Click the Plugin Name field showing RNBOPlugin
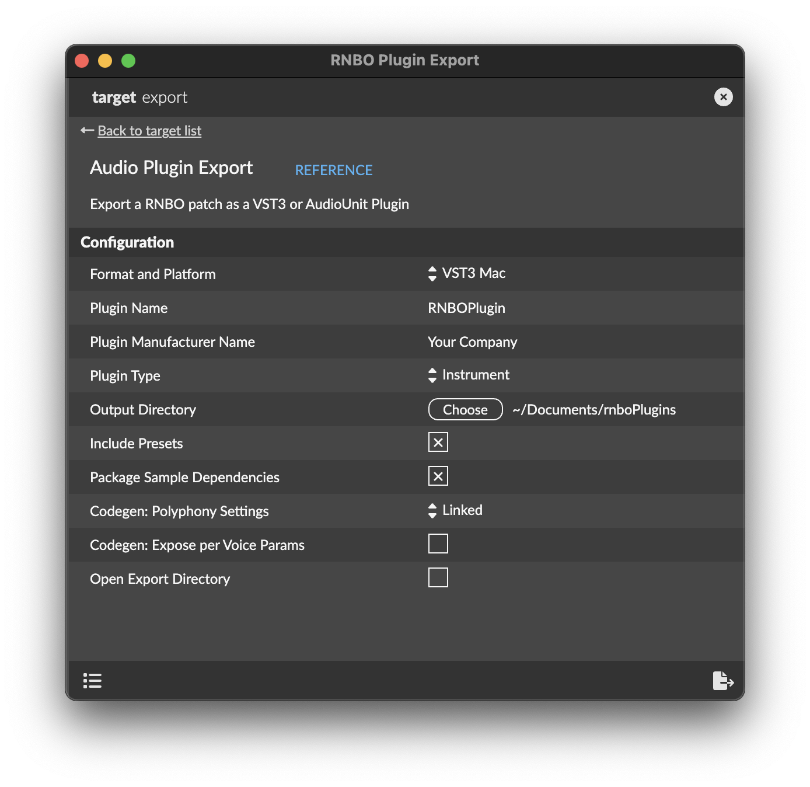Viewport: 810px width, 787px height. coord(466,308)
